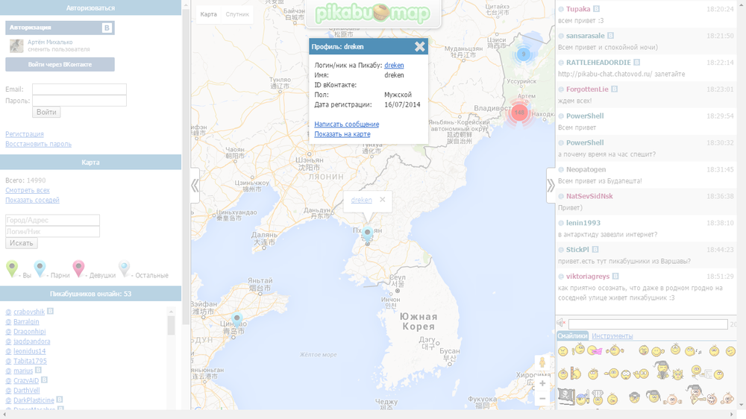Click Показать на карте in profile dialog
The height and width of the screenshot is (419, 746).
tap(342, 134)
